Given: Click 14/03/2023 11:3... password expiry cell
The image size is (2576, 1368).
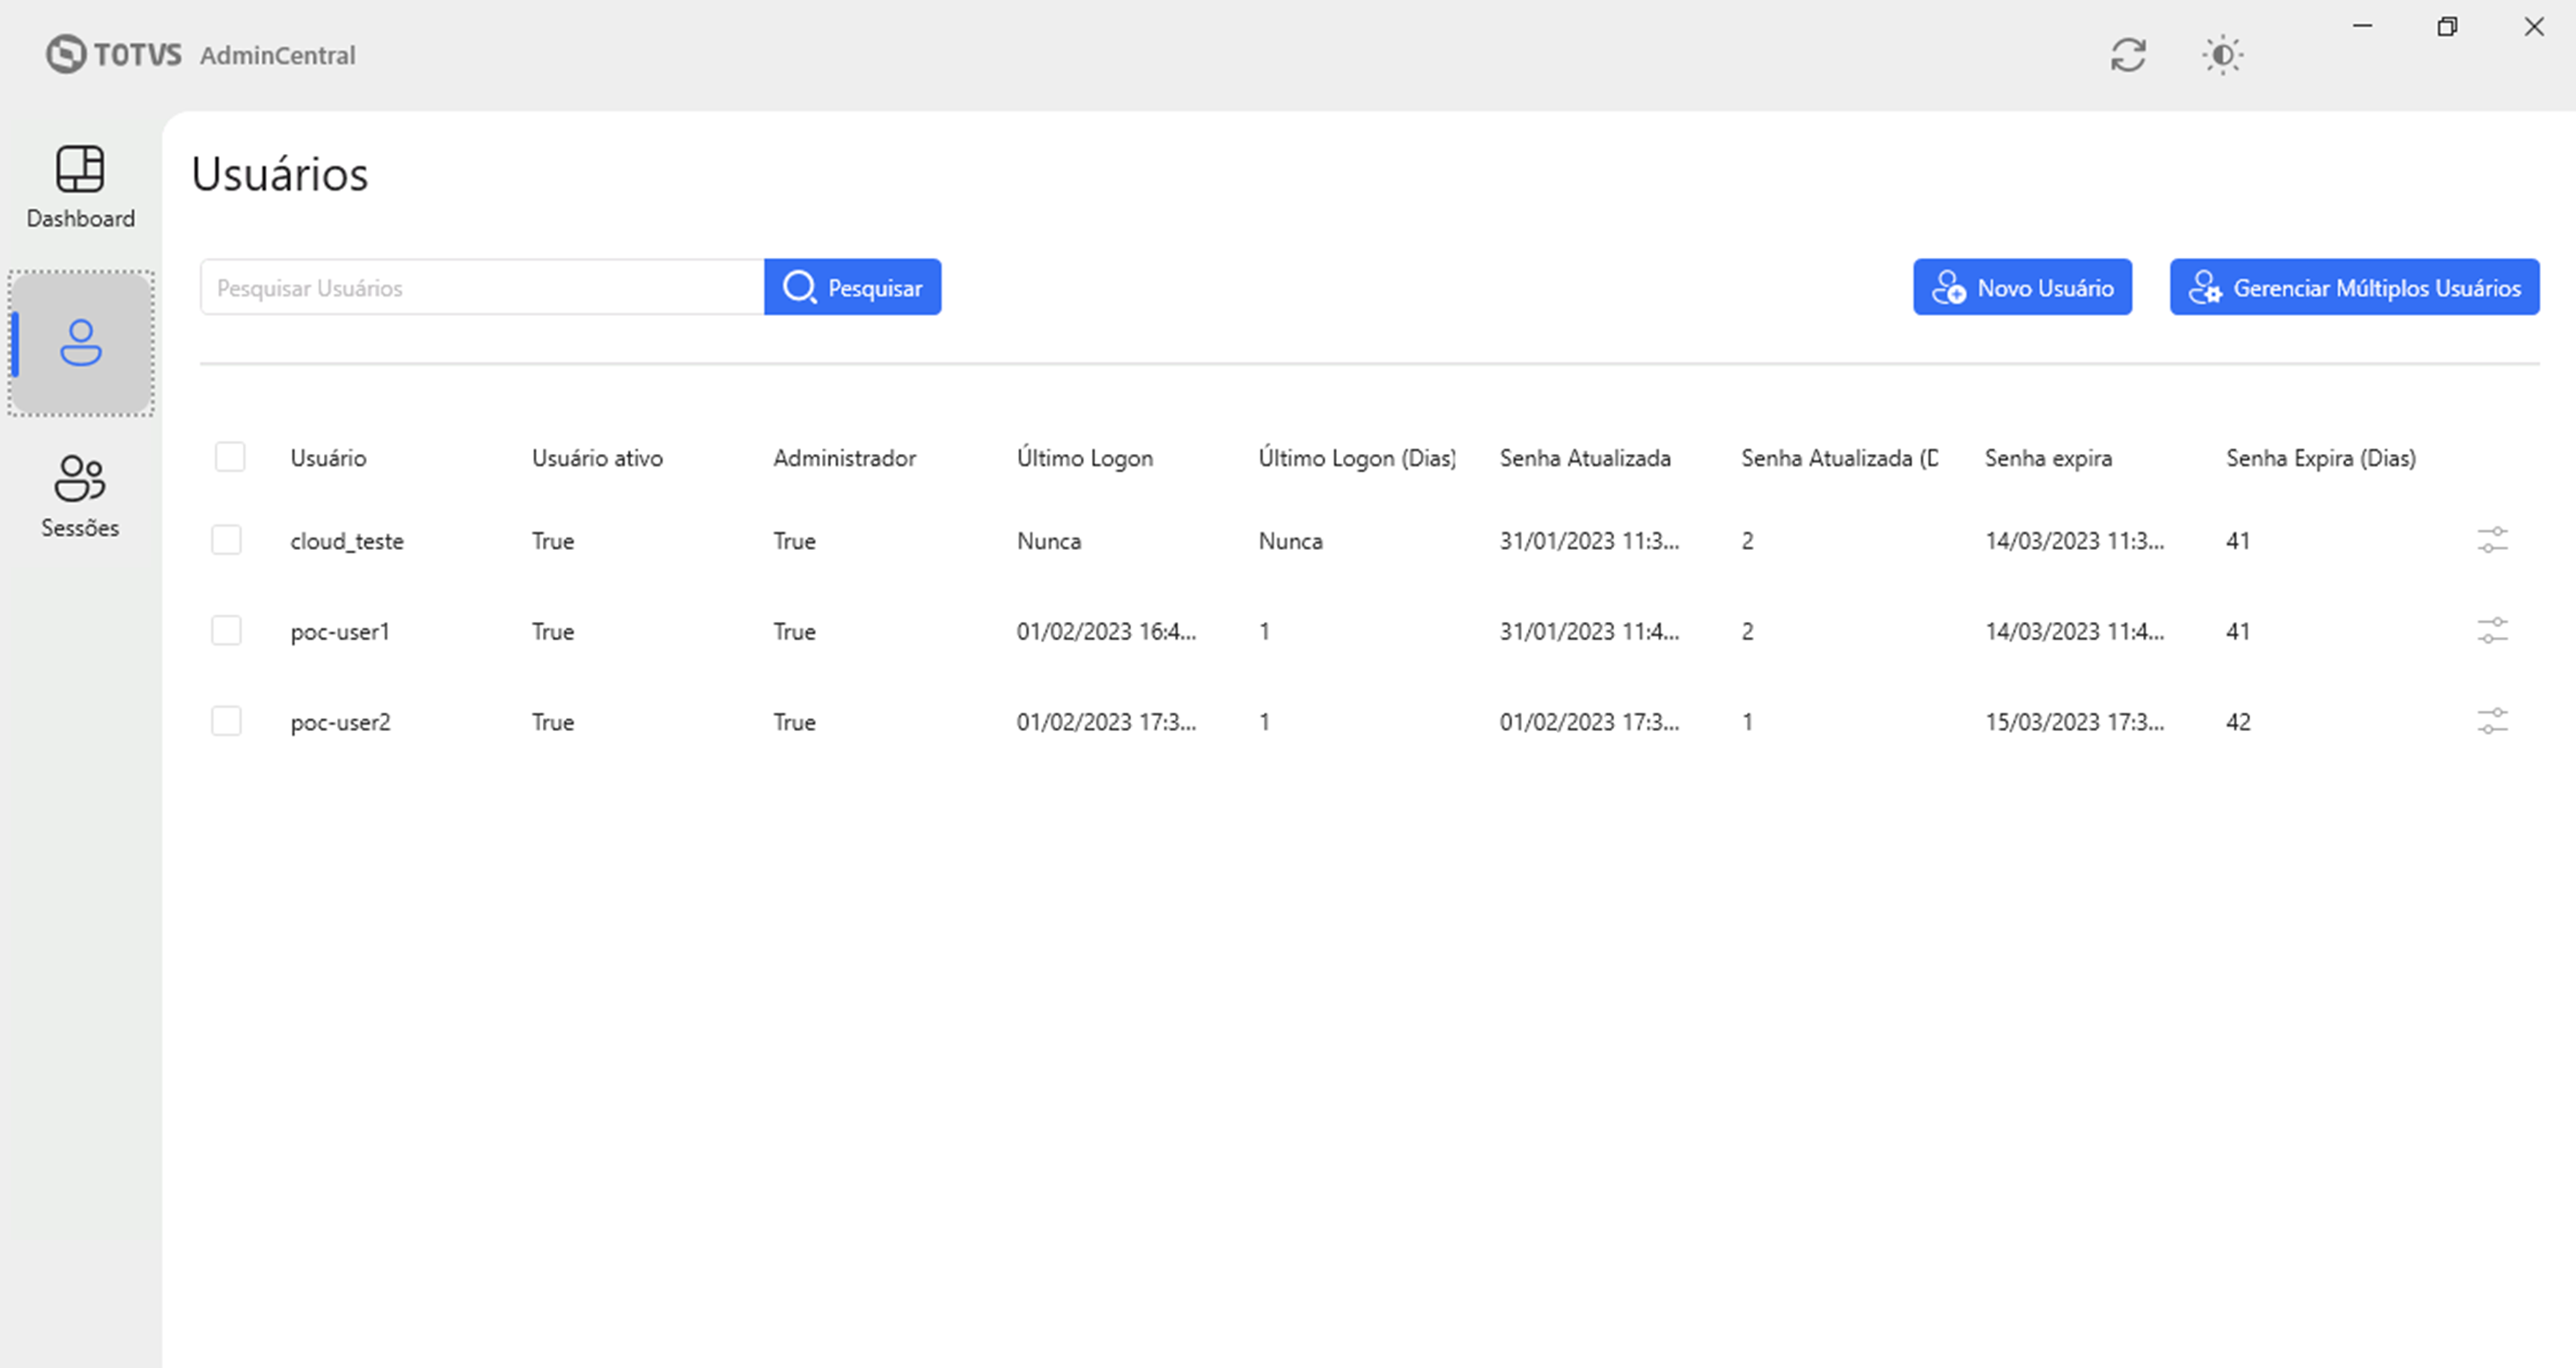Looking at the screenshot, I should click(2074, 541).
